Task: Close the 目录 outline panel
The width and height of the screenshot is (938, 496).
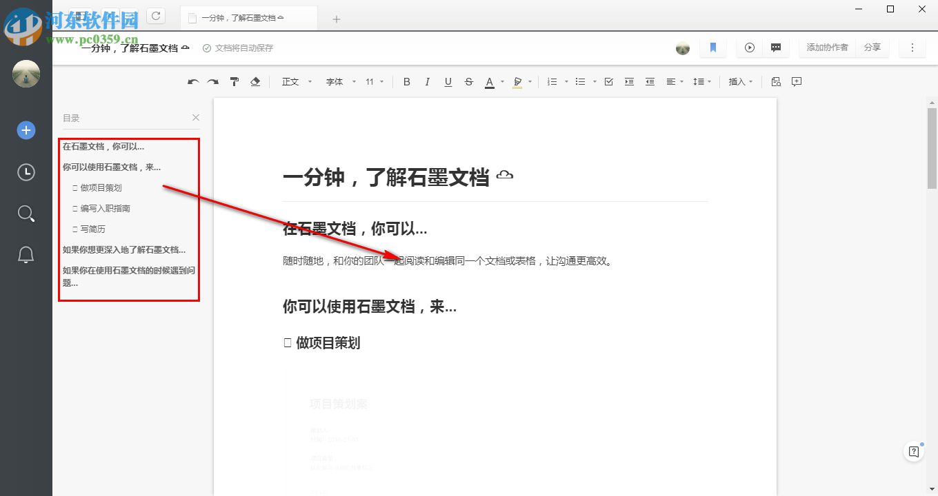Action: (x=196, y=118)
